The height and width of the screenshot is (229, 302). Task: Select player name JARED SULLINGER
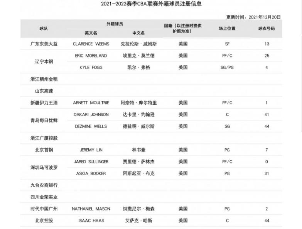pyautogui.click(x=91, y=161)
